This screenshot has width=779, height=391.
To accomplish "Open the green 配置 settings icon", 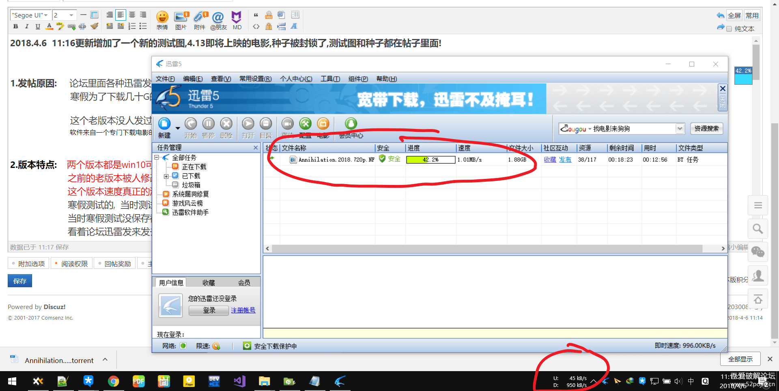I will [x=305, y=124].
